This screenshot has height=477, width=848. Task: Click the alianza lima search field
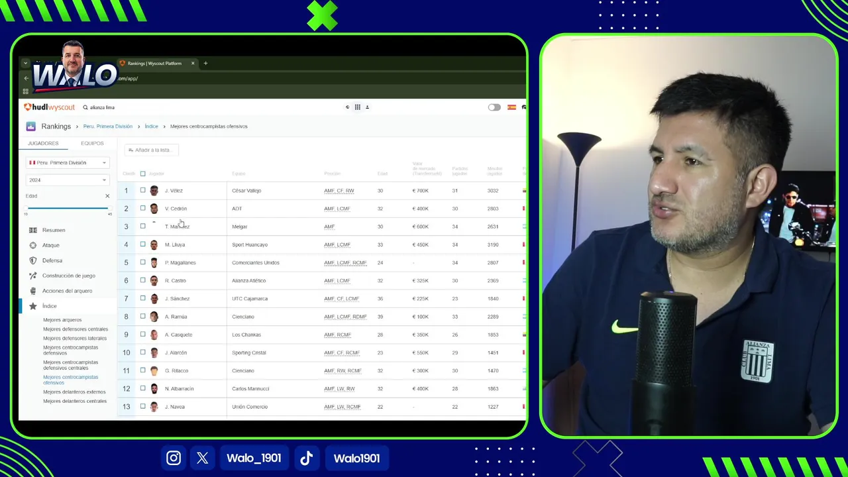click(x=102, y=107)
